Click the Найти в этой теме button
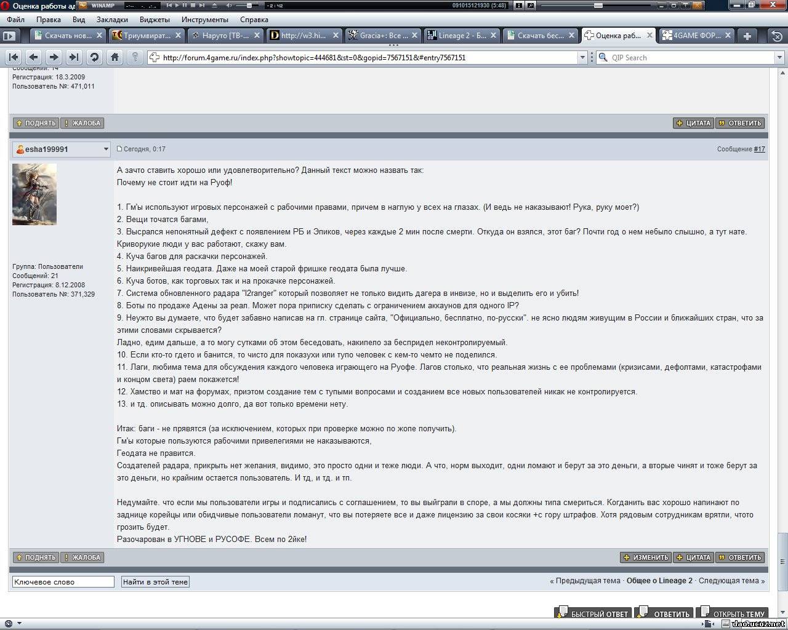 (155, 581)
